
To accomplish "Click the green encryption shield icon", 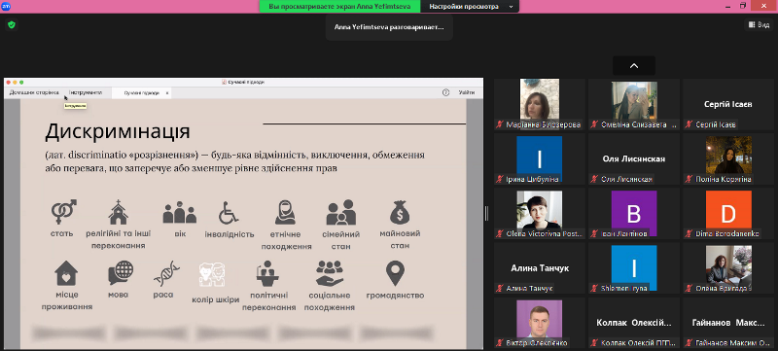I will (12, 24).
